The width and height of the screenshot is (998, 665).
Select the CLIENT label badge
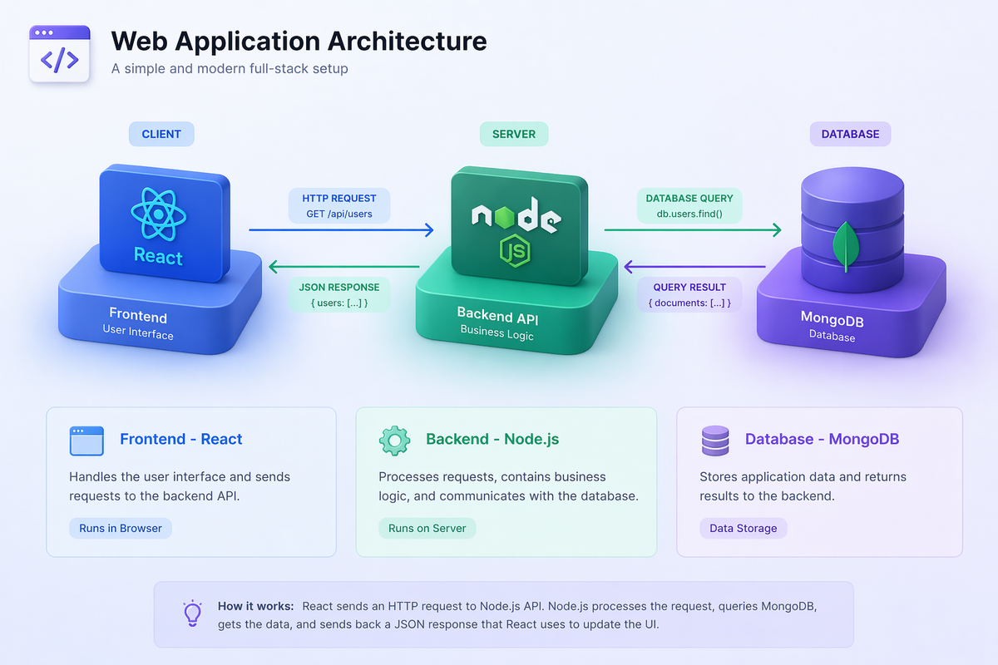coord(161,134)
